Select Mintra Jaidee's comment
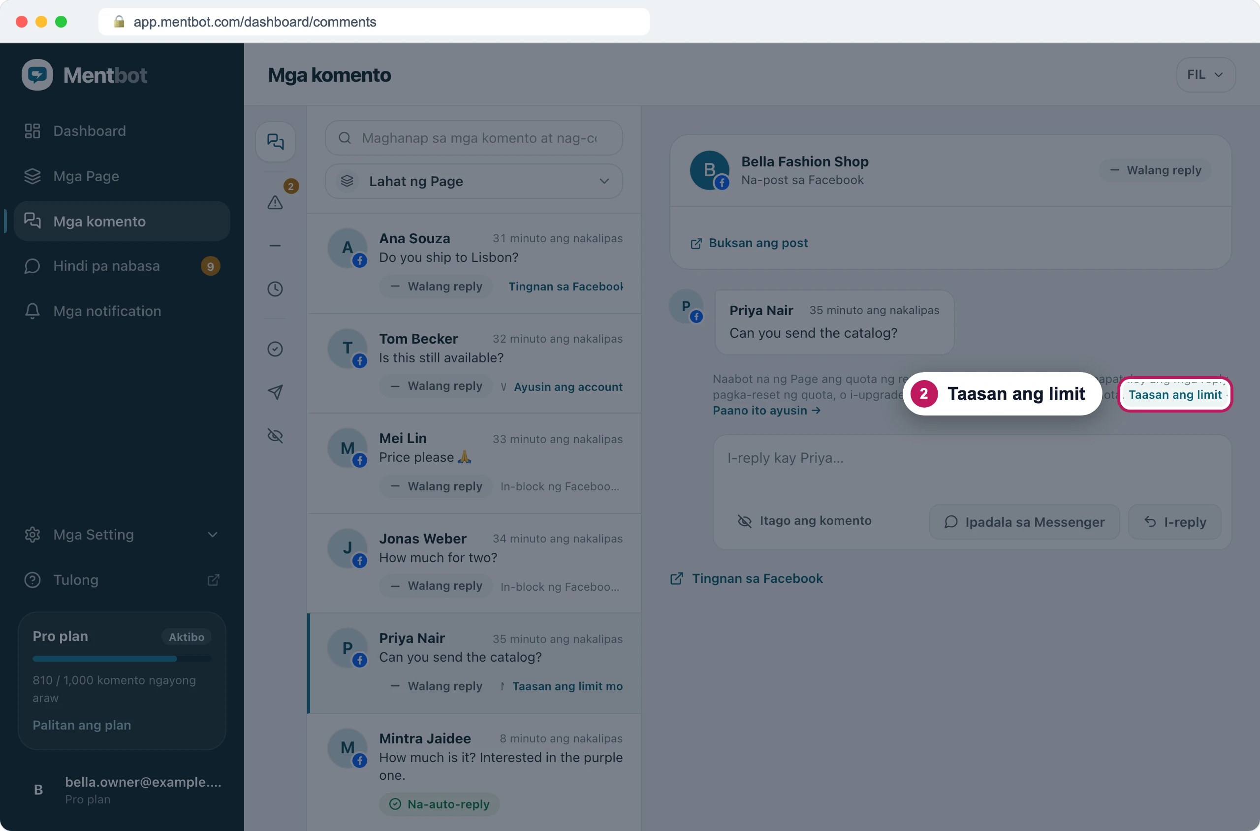Viewport: 1260px width, 831px height. [x=473, y=771]
